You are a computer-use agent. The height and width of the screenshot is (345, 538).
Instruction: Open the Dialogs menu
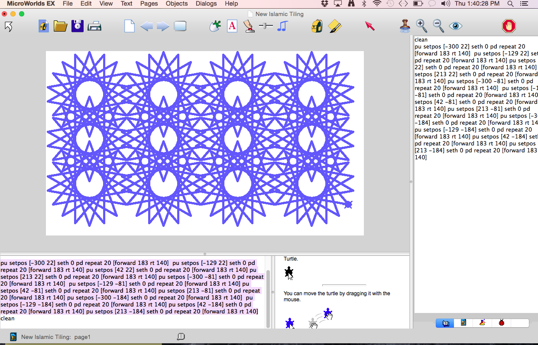[206, 3]
